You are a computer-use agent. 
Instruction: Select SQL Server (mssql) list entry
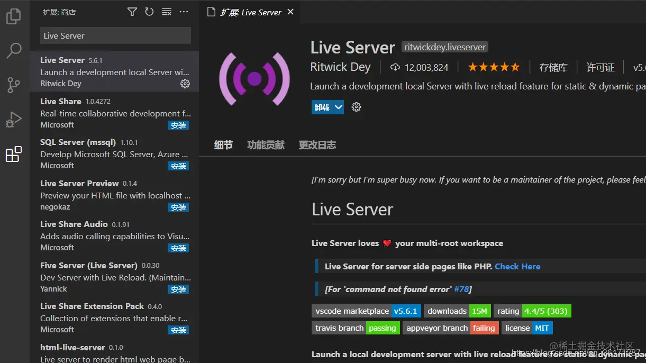114,153
